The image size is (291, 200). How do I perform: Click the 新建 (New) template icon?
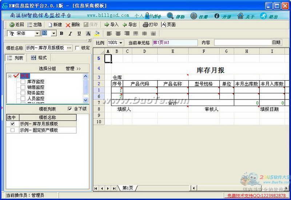pos(49,25)
